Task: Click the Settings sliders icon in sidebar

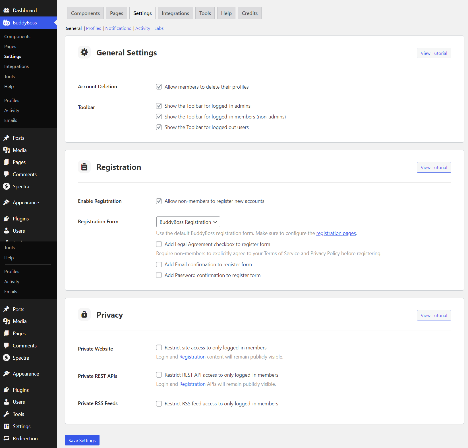Action: point(6,426)
